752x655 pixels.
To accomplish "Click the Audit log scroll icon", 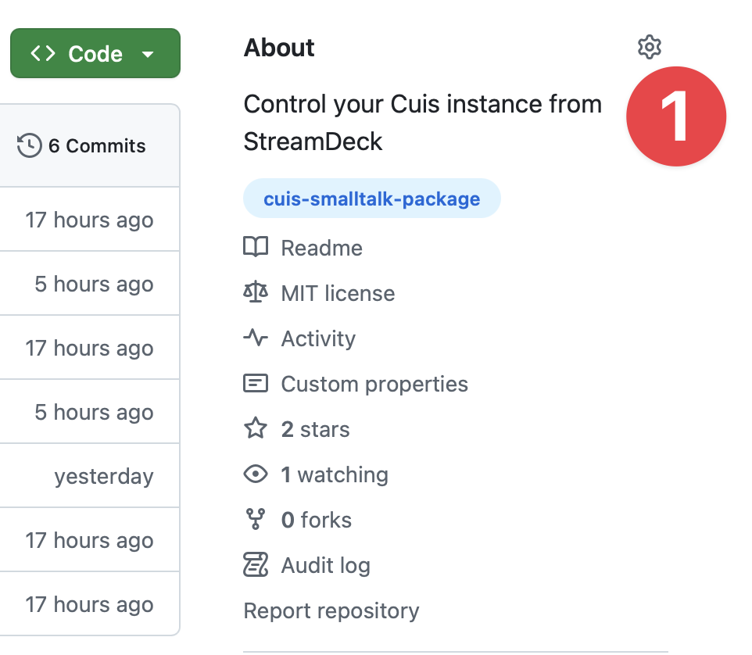I will coord(256,564).
